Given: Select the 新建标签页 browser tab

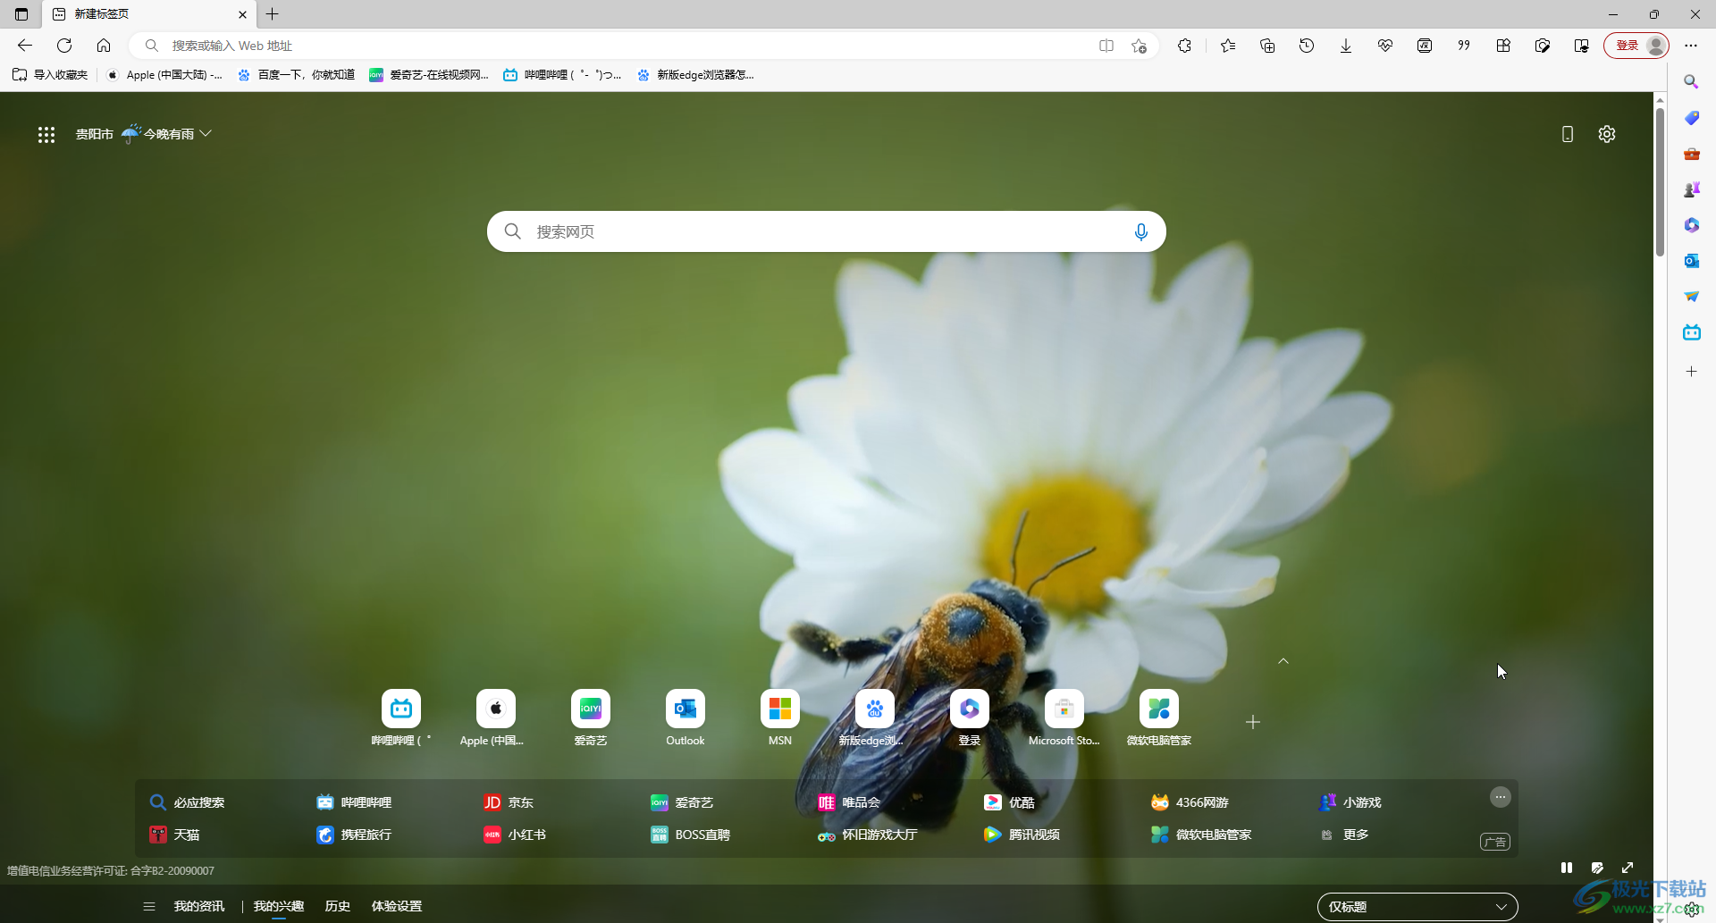Looking at the screenshot, I should pyautogui.click(x=148, y=14).
